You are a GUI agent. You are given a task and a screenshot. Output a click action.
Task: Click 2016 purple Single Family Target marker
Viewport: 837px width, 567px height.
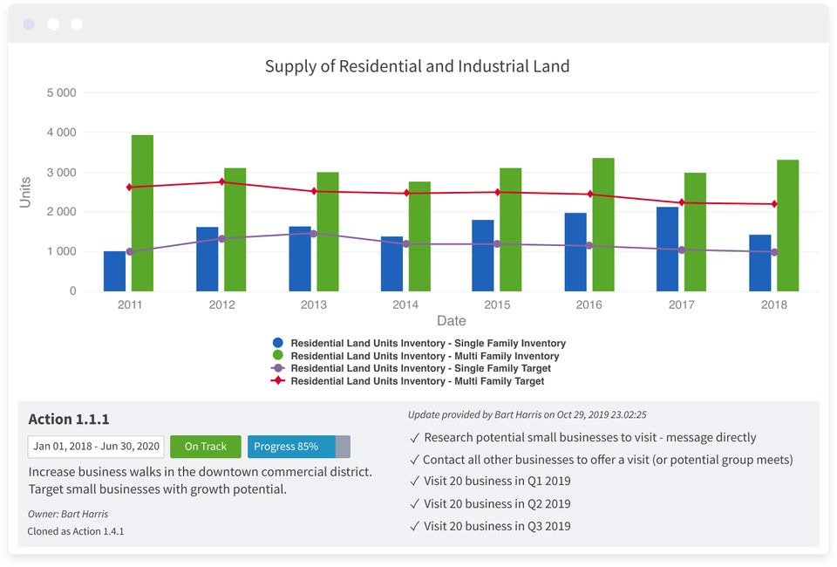(589, 246)
